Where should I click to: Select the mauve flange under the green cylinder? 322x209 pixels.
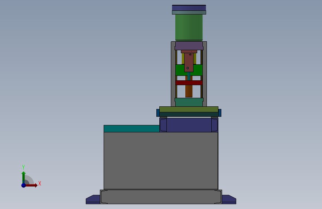tap(189, 46)
